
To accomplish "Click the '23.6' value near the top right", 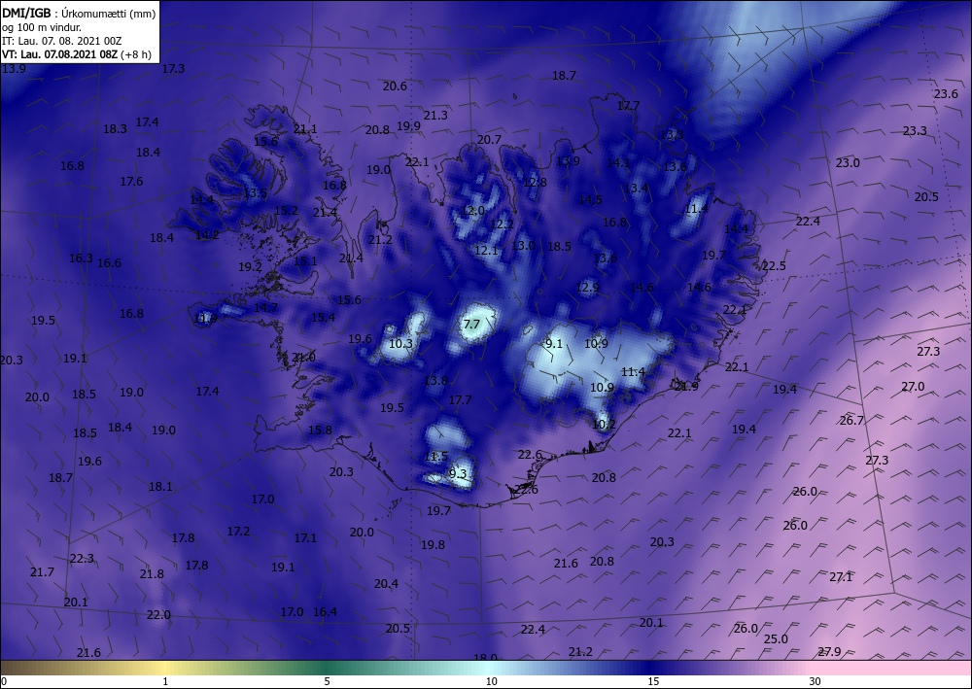I will [x=946, y=94].
